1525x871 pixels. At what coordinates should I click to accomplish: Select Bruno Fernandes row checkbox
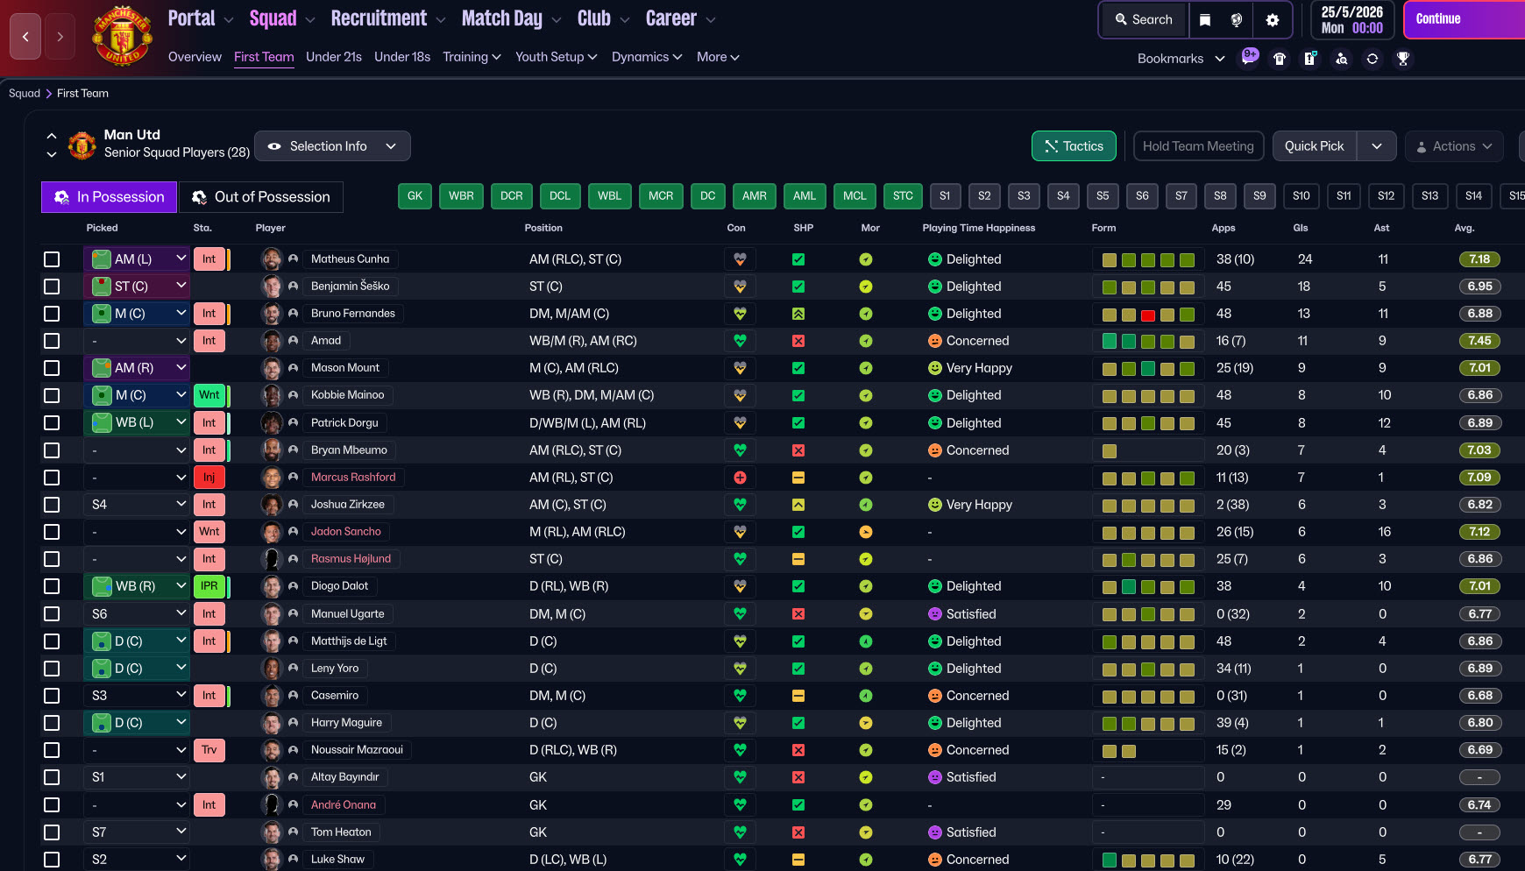click(52, 314)
